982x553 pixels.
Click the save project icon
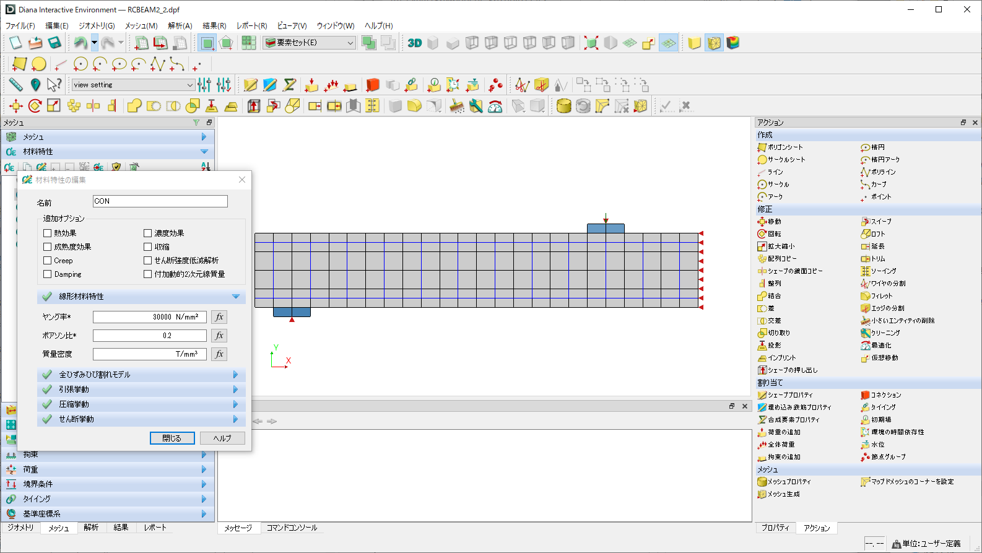pos(54,43)
